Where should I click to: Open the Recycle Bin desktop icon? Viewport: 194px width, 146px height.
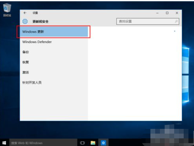7,10
